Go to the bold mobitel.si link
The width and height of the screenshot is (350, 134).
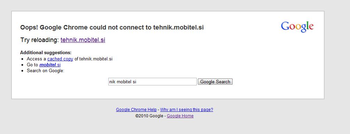click(50, 65)
